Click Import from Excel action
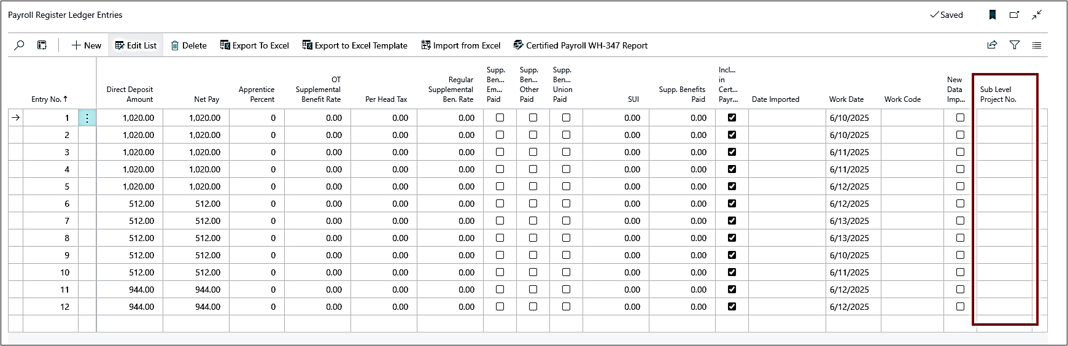Screen dimensions: 1068x346 (x=461, y=45)
